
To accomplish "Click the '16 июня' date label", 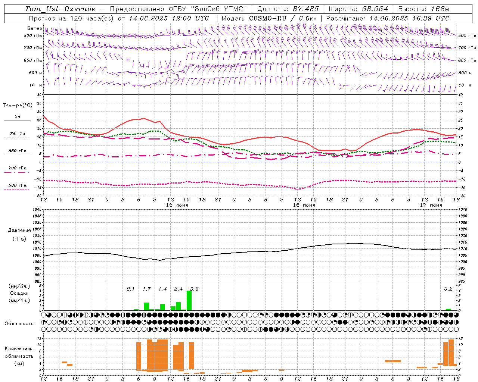I will pos(304,205).
